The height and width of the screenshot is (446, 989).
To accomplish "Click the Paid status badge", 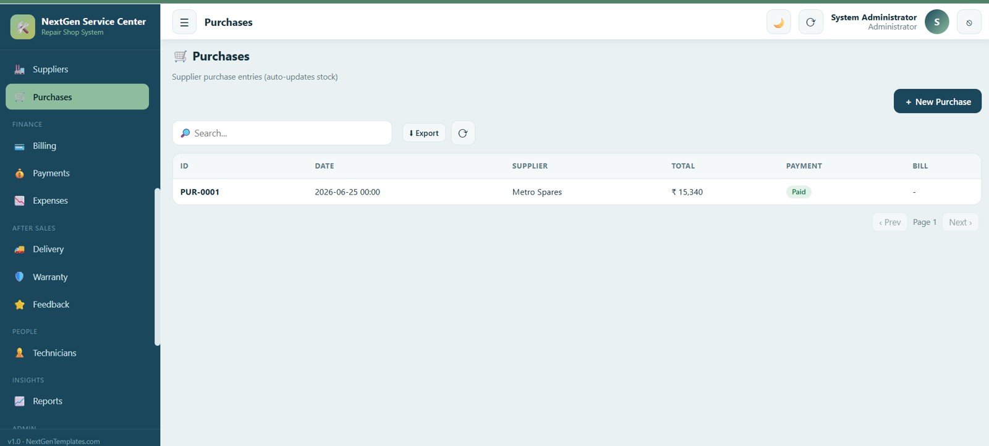I will [799, 192].
